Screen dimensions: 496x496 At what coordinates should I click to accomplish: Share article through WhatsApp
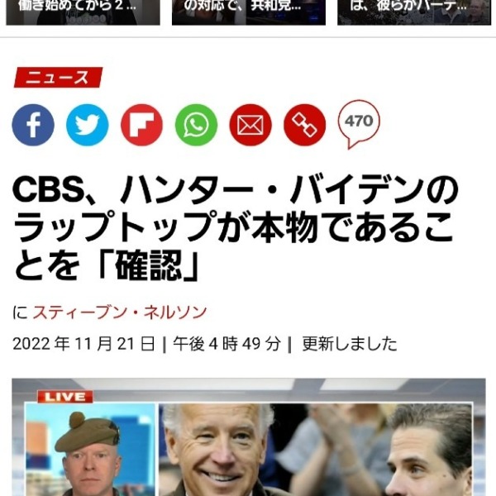coord(196,125)
